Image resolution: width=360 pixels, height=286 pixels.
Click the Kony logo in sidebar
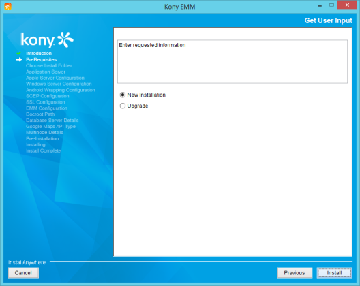click(47, 40)
